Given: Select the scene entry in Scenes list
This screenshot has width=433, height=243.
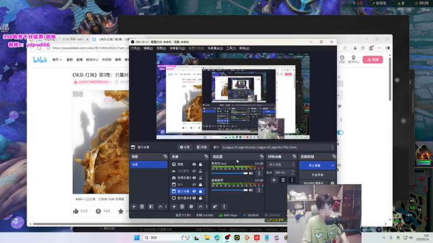Looking at the screenshot, I should click(x=148, y=165).
